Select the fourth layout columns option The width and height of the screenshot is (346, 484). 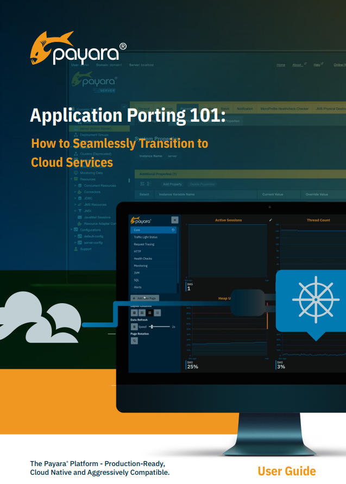click(x=158, y=313)
